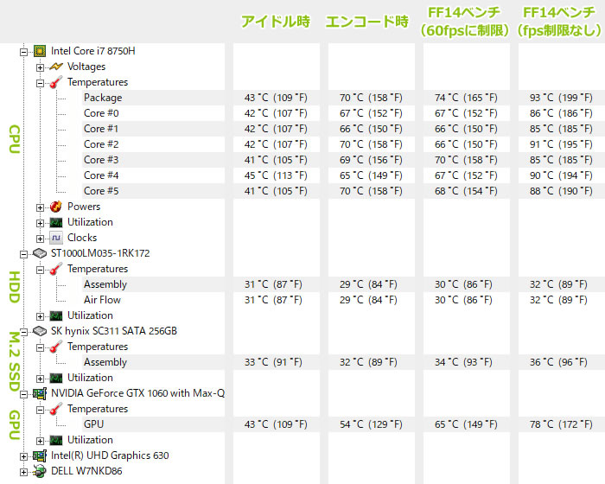Click the Intel(R) UHD Graphics 630 card icon
Viewport: 605px width, 484px height.
click(40, 455)
